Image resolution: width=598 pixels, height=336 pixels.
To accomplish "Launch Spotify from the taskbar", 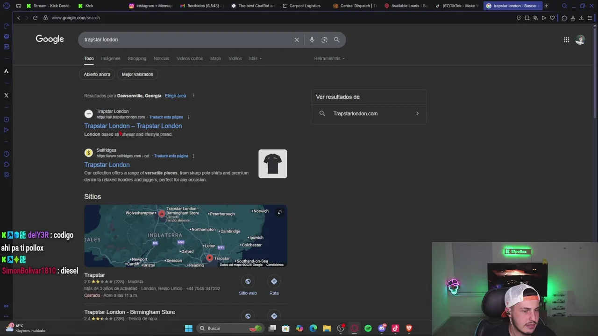I will click(x=368, y=328).
